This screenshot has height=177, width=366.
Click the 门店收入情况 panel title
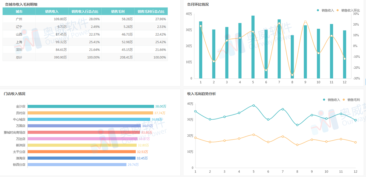click(15, 94)
